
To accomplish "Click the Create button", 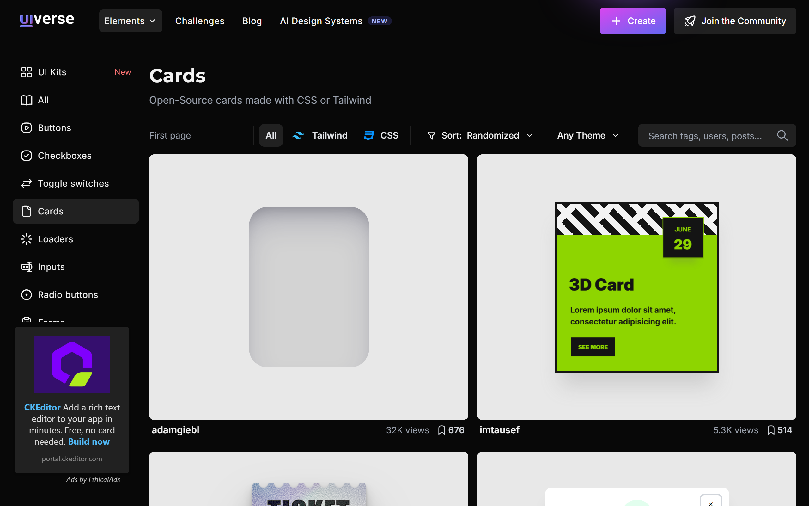I will click(x=632, y=21).
